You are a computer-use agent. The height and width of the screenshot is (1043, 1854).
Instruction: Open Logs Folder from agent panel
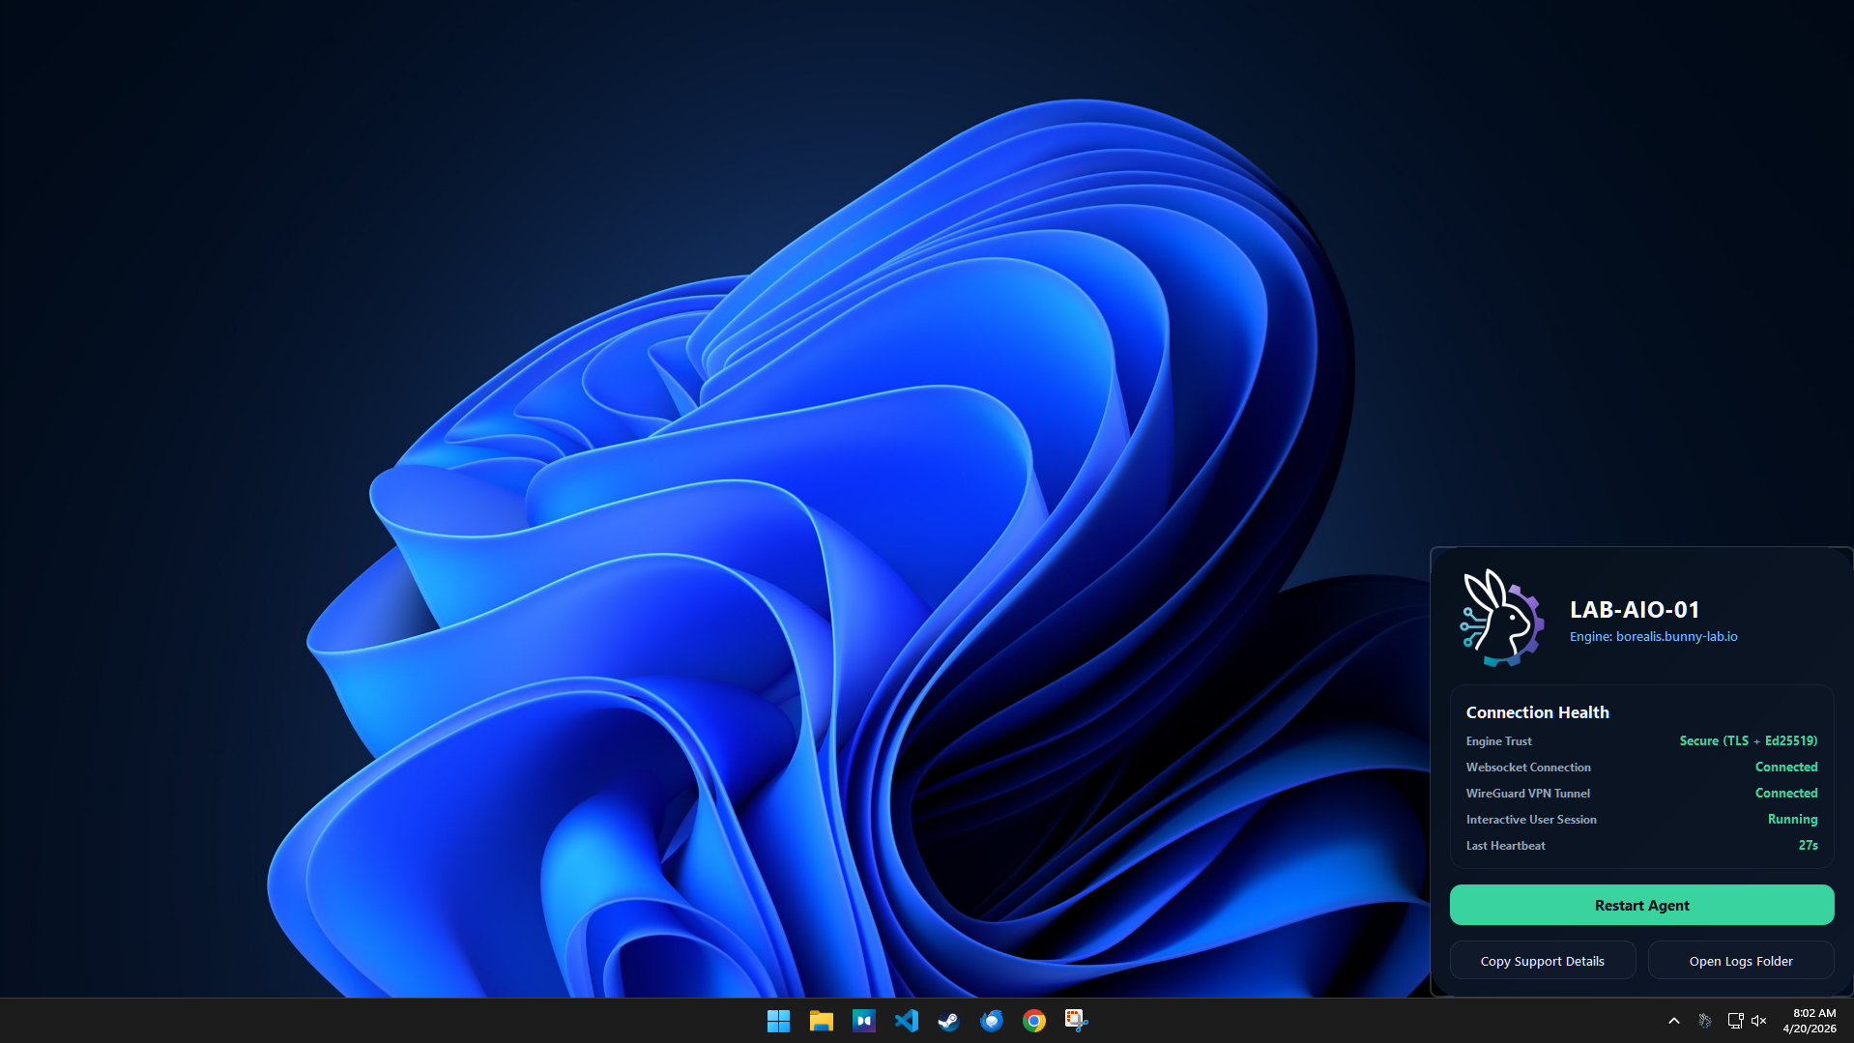click(1740, 961)
